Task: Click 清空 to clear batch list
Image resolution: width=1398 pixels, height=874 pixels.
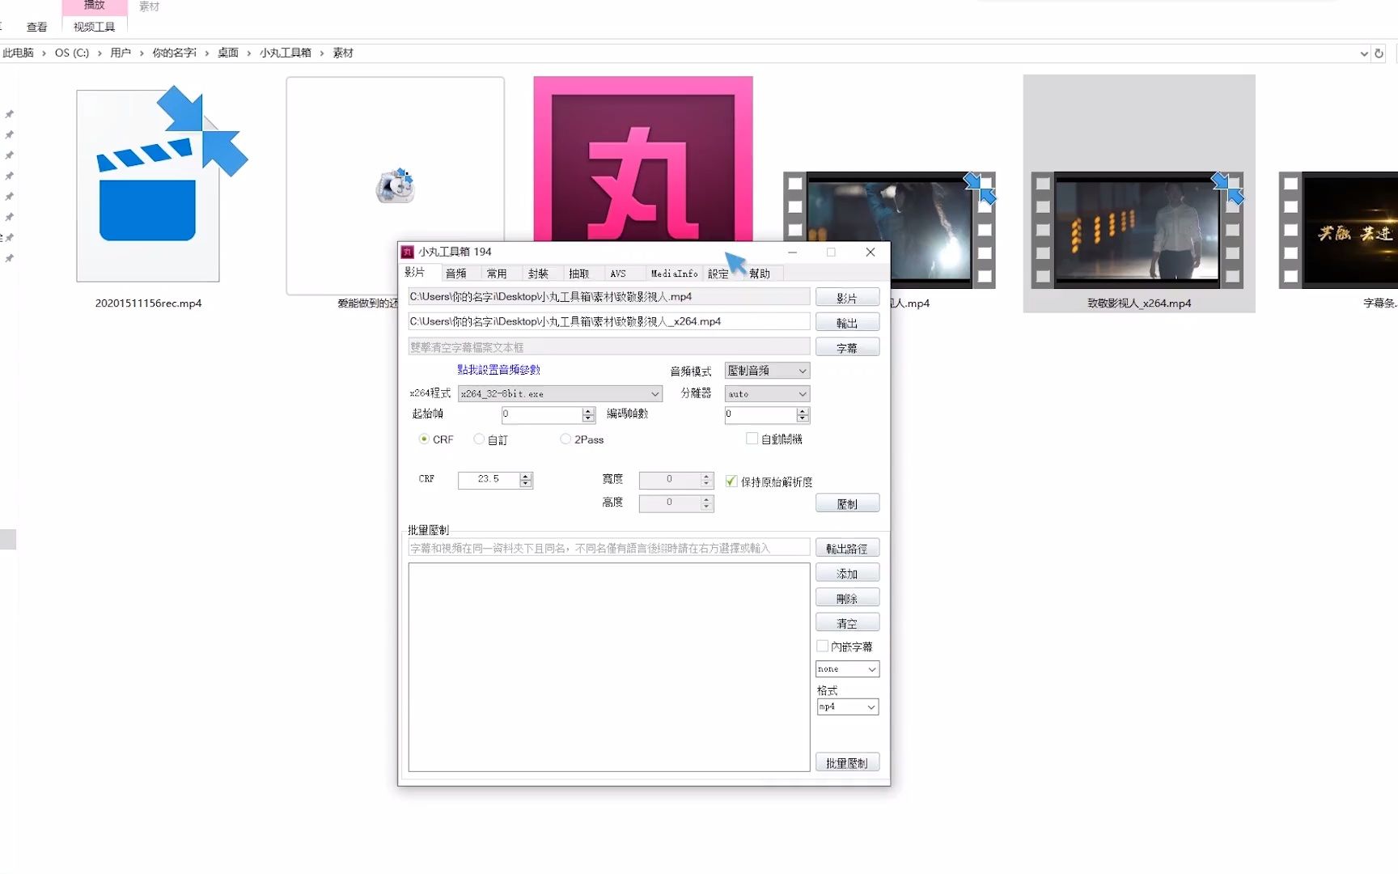Action: (x=847, y=623)
